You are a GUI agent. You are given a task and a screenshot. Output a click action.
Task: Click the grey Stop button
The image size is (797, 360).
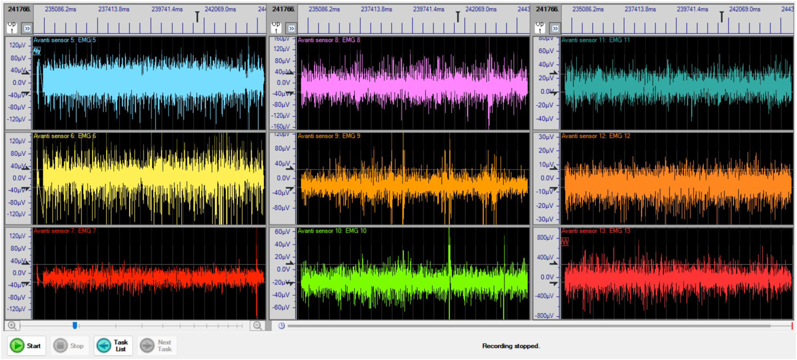pos(70,346)
